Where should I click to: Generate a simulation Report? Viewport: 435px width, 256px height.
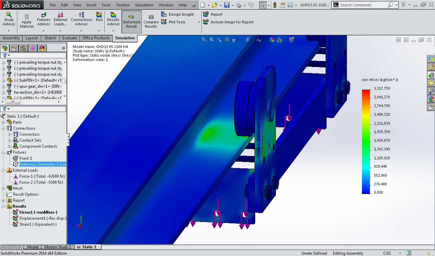pos(213,14)
